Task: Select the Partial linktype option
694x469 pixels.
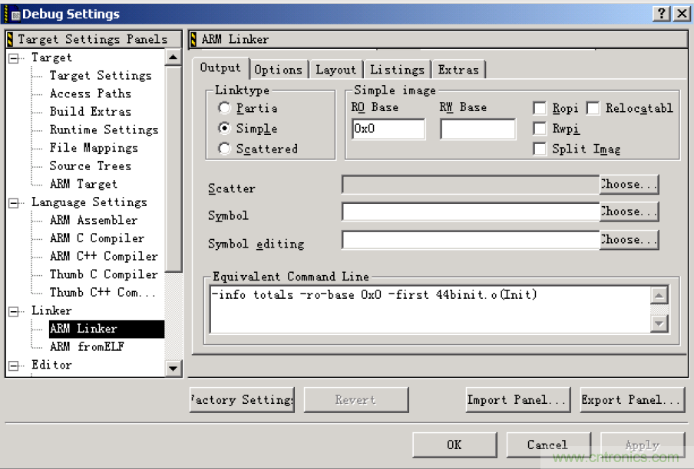Action: [224, 109]
